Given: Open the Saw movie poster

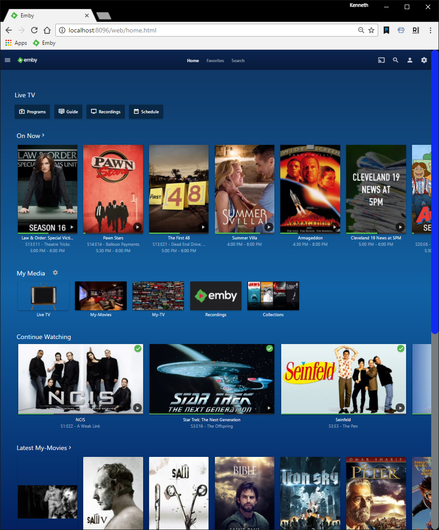Looking at the screenshot, I should tap(179, 493).
